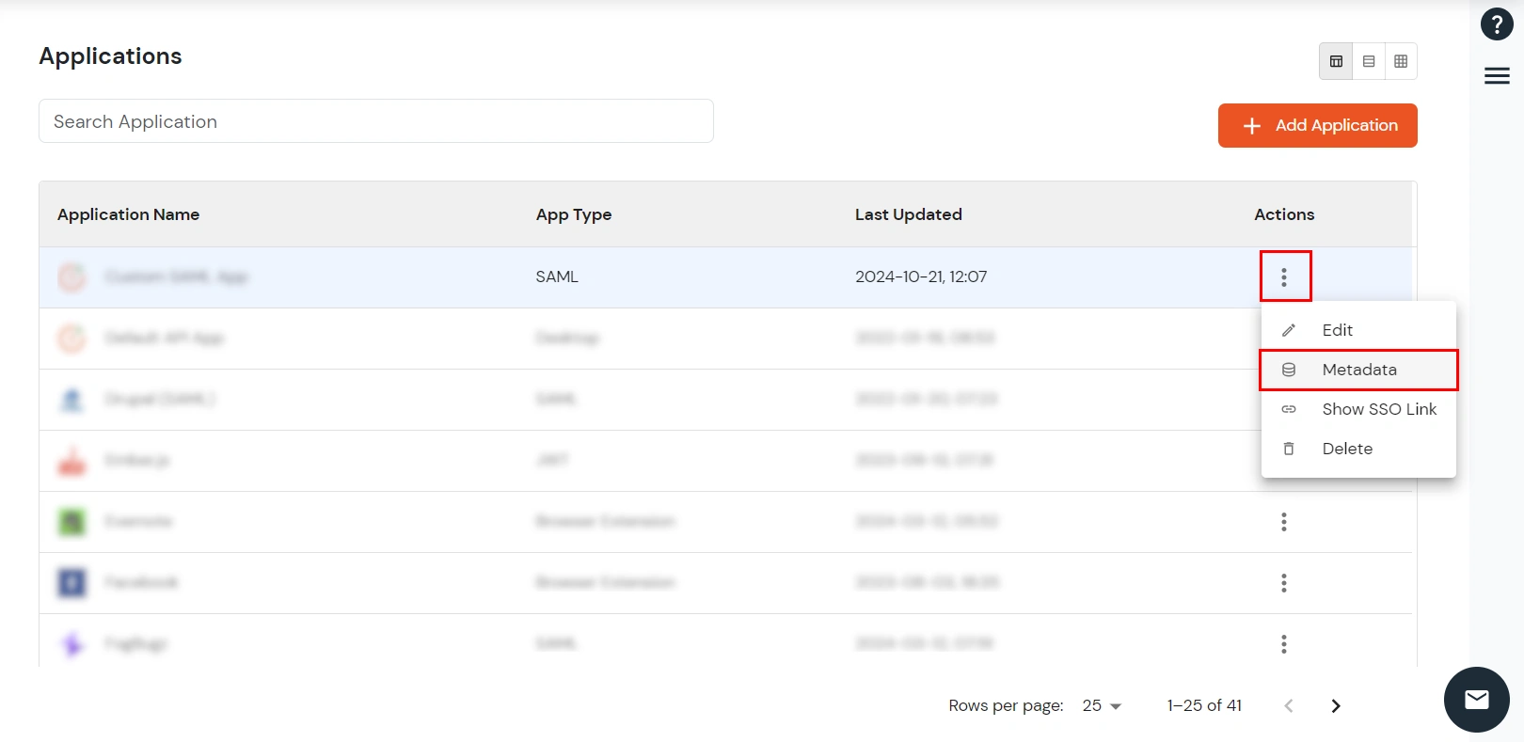This screenshot has height=742, width=1524.
Task: Click the mail chat bubble icon
Action: (x=1476, y=699)
